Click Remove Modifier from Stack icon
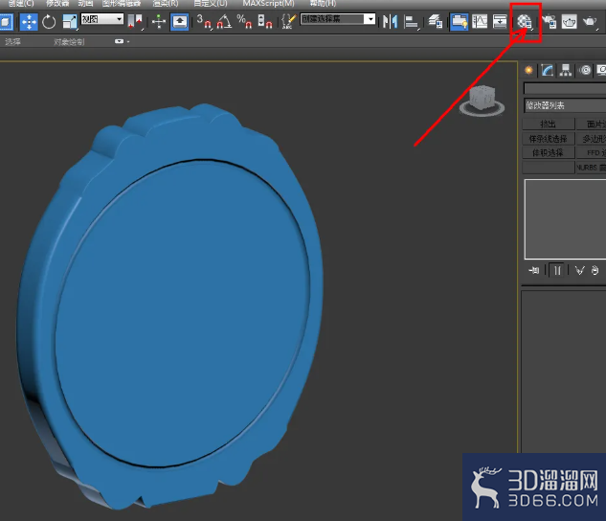 (x=595, y=270)
